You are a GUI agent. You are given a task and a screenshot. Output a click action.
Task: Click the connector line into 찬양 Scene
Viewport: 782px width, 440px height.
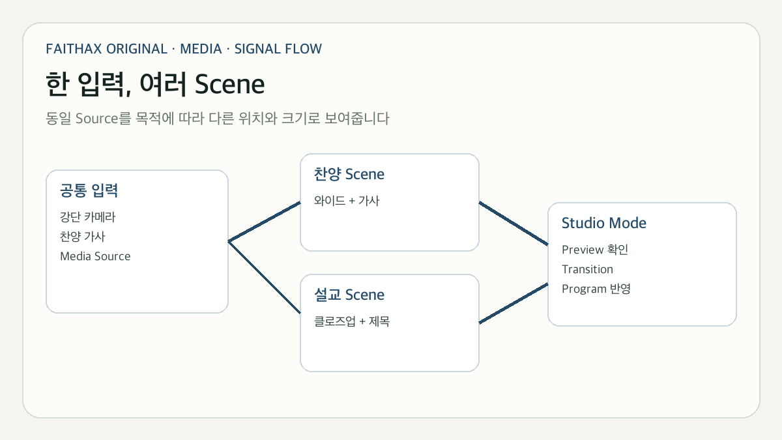(264, 222)
